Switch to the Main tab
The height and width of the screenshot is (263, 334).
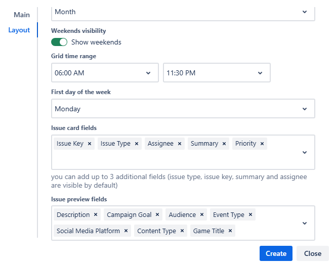click(x=22, y=15)
